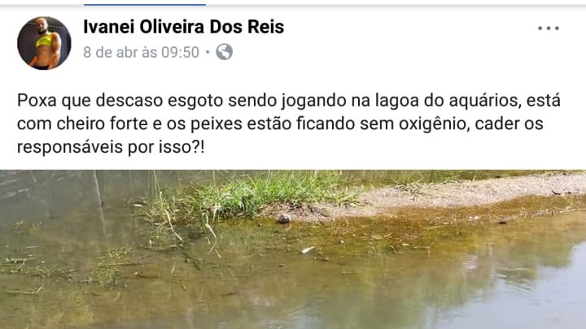
Task: Select the blue active tab indicator at top
Action: click(x=145, y=5)
